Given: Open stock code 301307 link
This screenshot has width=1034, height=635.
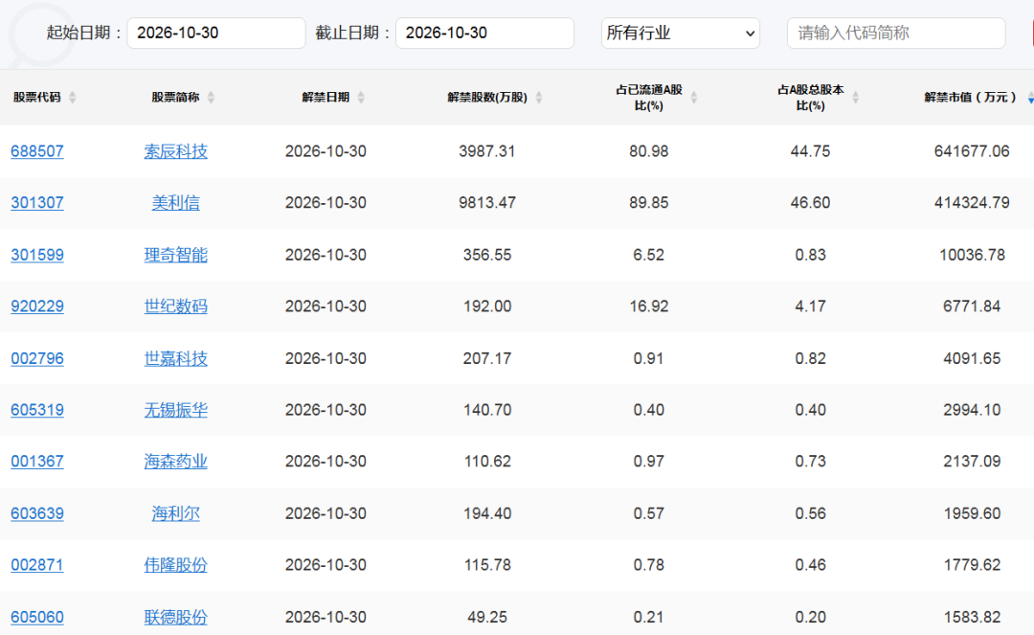Looking at the screenshot, I should (x=37, y=202).
